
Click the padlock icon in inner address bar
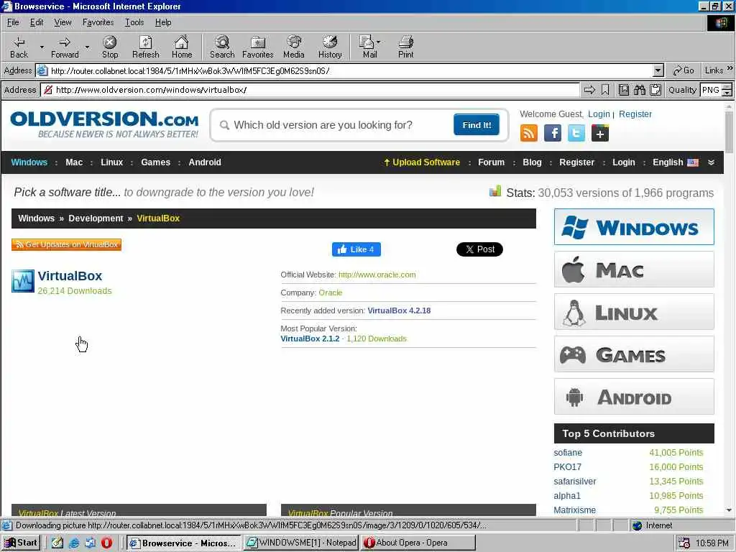pos(48,90)
